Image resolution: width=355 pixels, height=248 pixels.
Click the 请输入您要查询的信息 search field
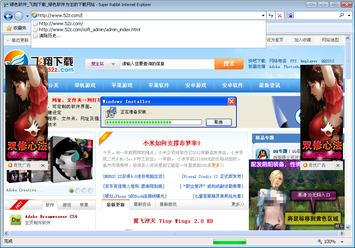pyautogui.click(x=167, y=64)
